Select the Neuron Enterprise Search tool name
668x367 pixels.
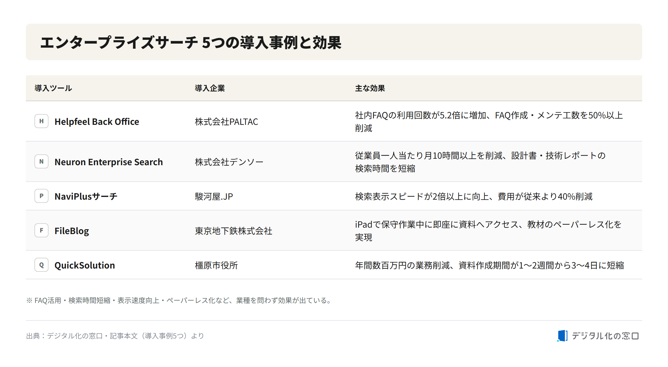coord(109,162)
